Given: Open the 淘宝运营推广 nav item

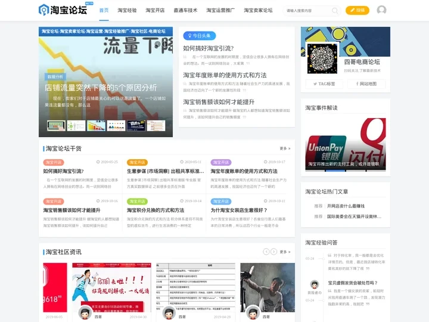Looking at the screenshot, I should tap(220, 10).
